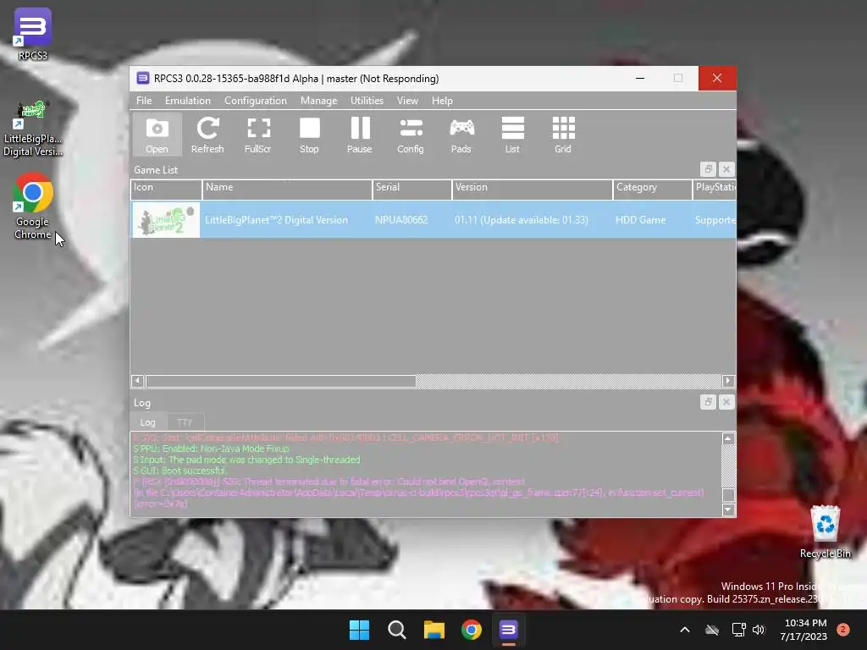
Task: Select LittleBigPlanet Digital Version desktop shortcut
Action: click(33, 129)
